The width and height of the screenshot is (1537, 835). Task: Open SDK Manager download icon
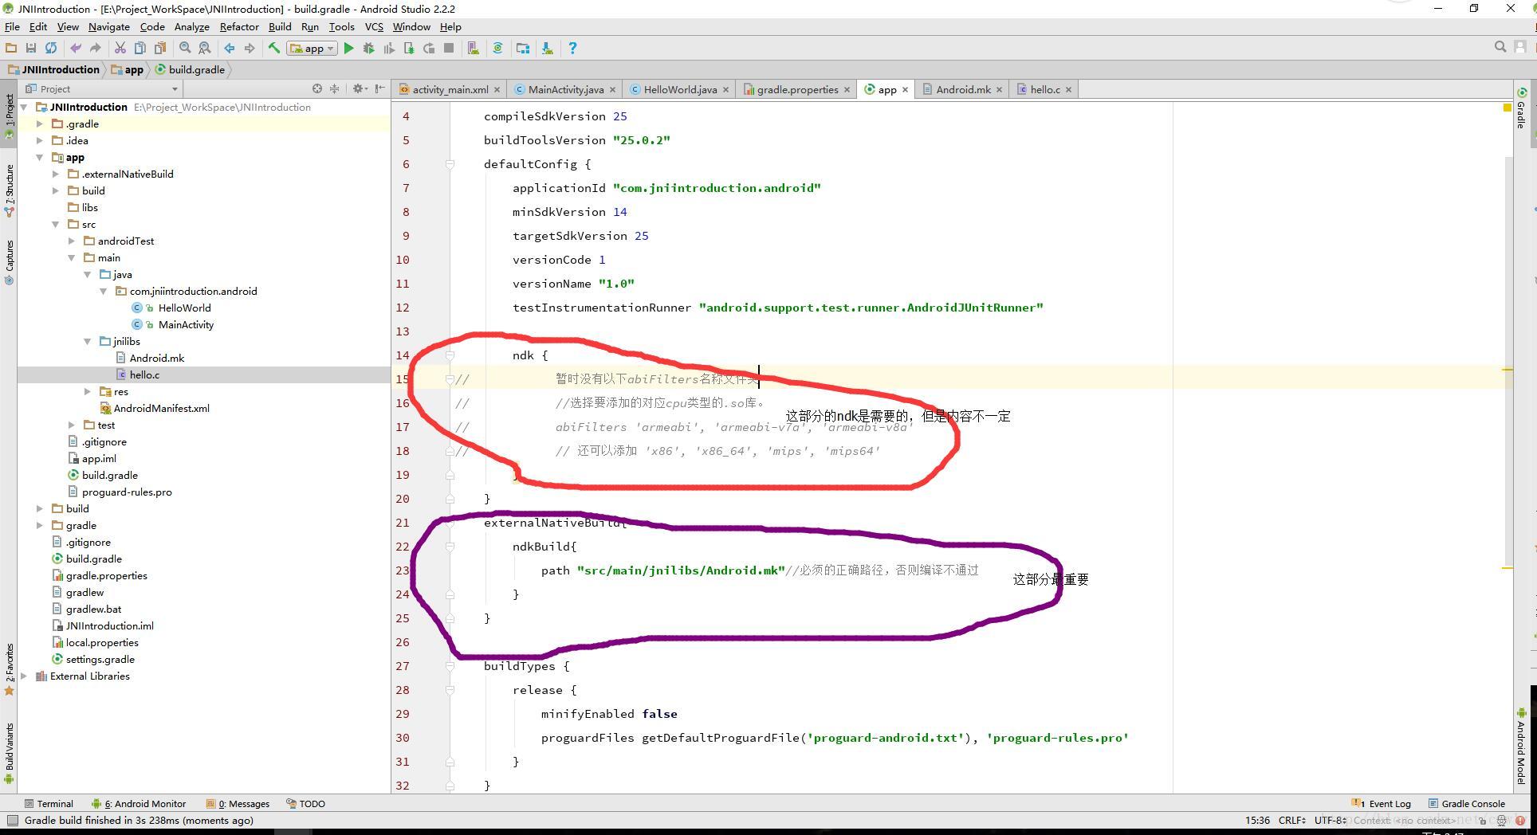pyautogui.click(x=548, y=49)
